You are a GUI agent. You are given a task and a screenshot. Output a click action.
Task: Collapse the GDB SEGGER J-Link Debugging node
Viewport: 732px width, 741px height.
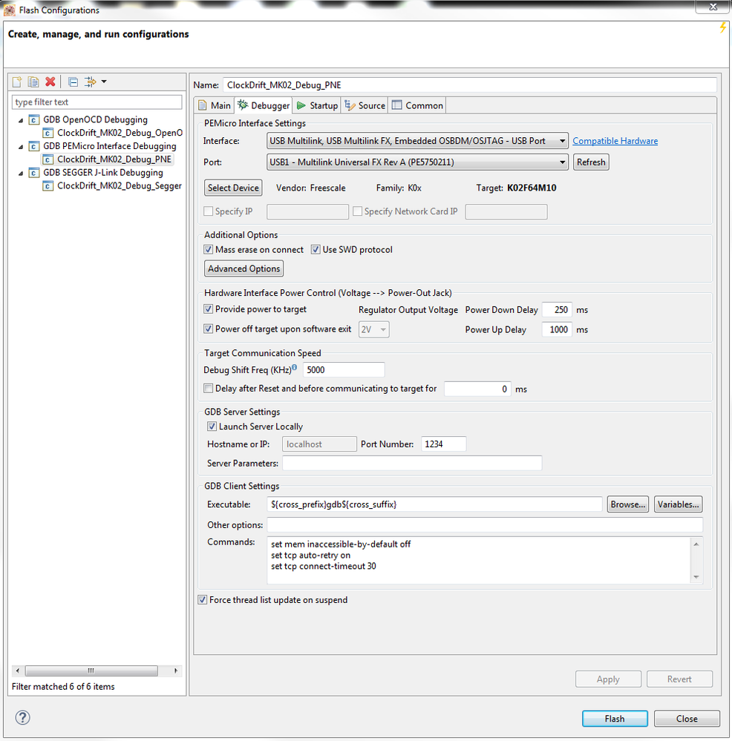coord(21,173)
